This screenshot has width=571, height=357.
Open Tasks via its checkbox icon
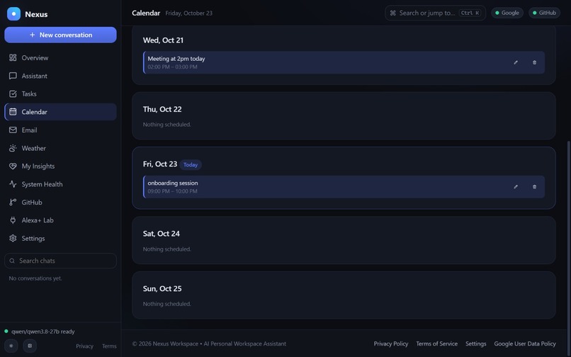click(13, 93)
